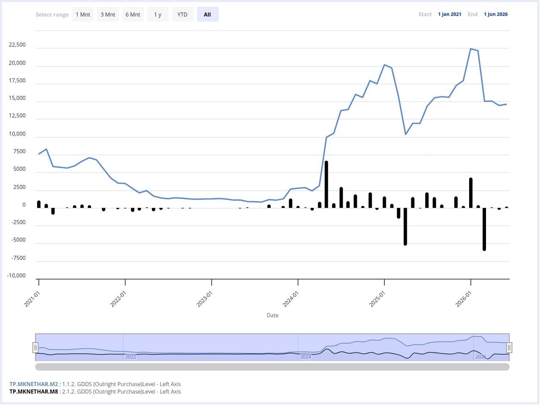Click the tallest positive black bar in 2024

click(327, 185)
